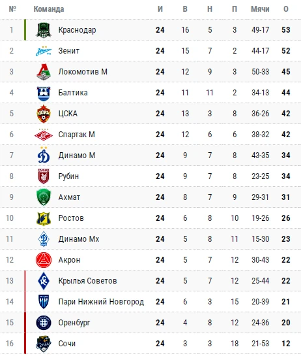301x360 pixels.
Task: Open the Локомотив М club emblem
Action: pos(44,72)
